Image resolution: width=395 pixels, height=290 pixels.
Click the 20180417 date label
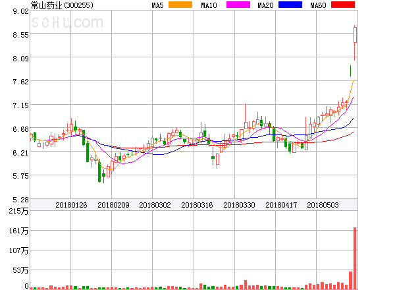pos(281,205)
